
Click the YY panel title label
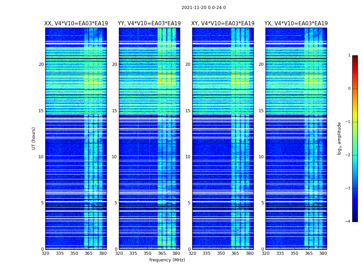tap(149, 24)
